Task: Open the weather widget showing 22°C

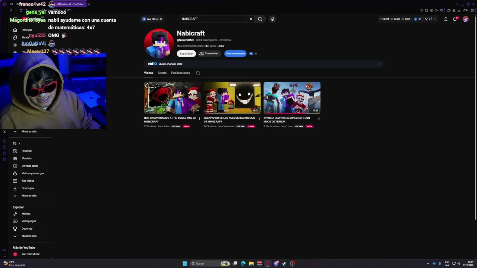Action: [15, 264]
